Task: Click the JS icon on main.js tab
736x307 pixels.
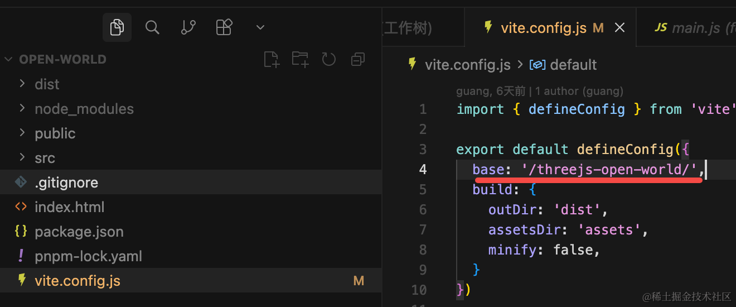Action: [660, 27]
